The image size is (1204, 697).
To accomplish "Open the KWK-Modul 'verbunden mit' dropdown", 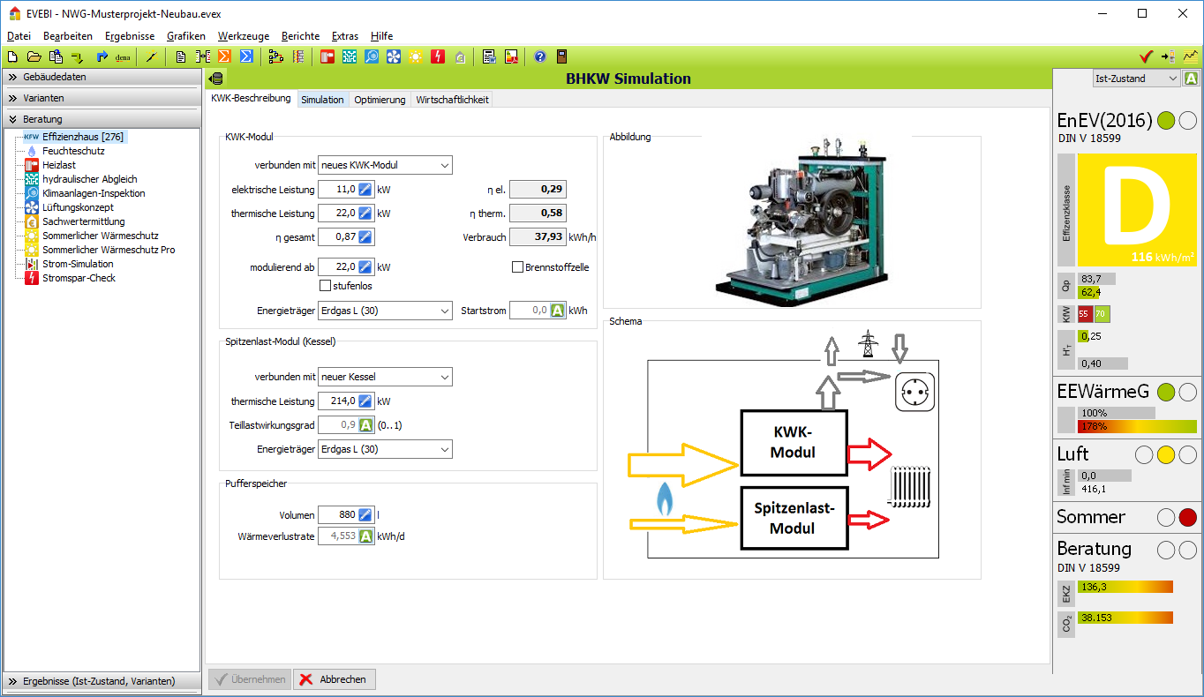I will pos(385,165).
